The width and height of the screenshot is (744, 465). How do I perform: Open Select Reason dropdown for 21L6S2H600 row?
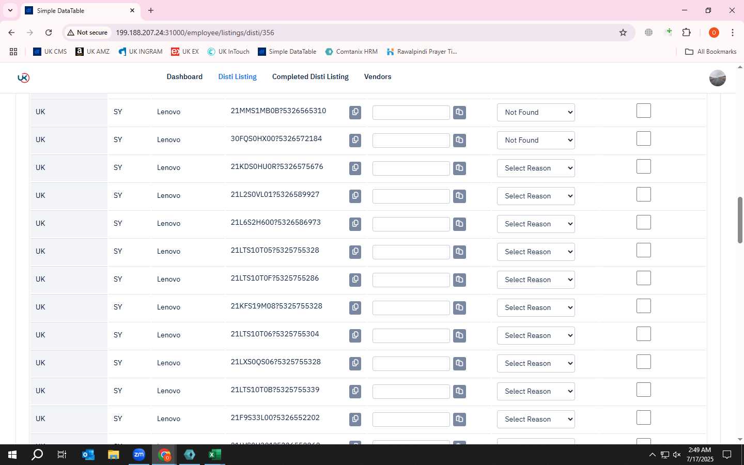point(536,224)
